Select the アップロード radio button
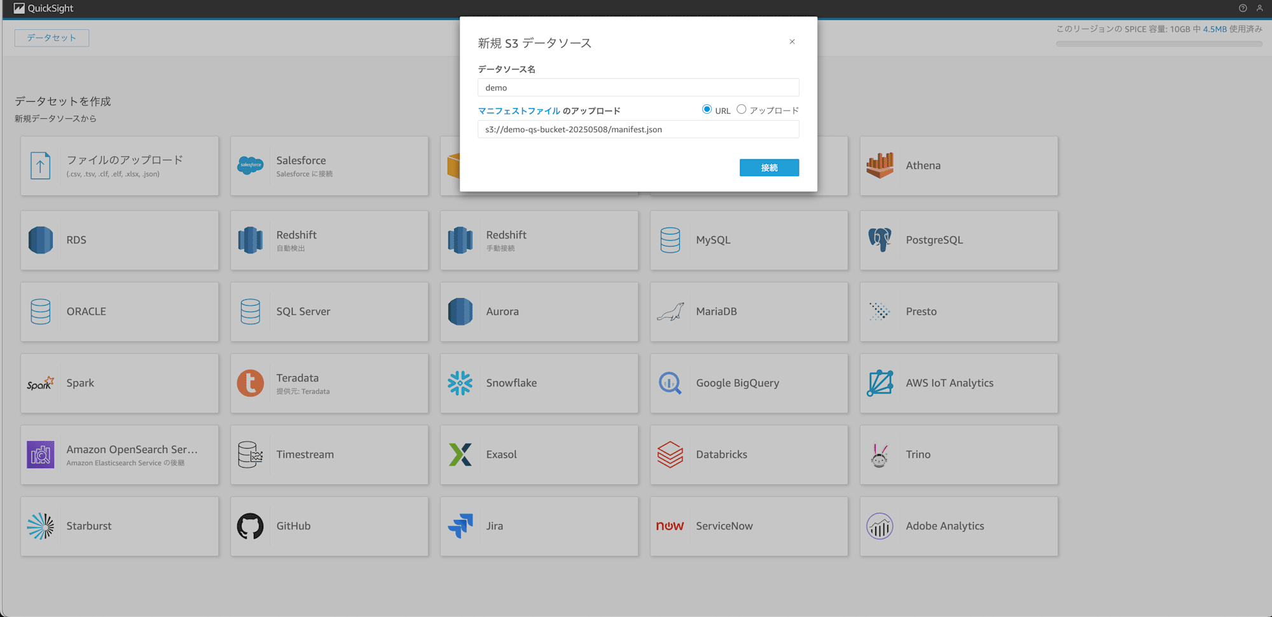 (741, 109)
